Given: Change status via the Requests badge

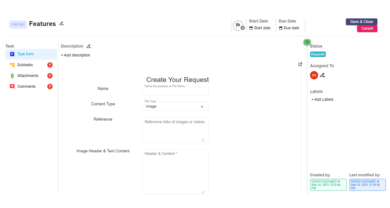Looking at the screenshot, I should click(x=318, y=54).
